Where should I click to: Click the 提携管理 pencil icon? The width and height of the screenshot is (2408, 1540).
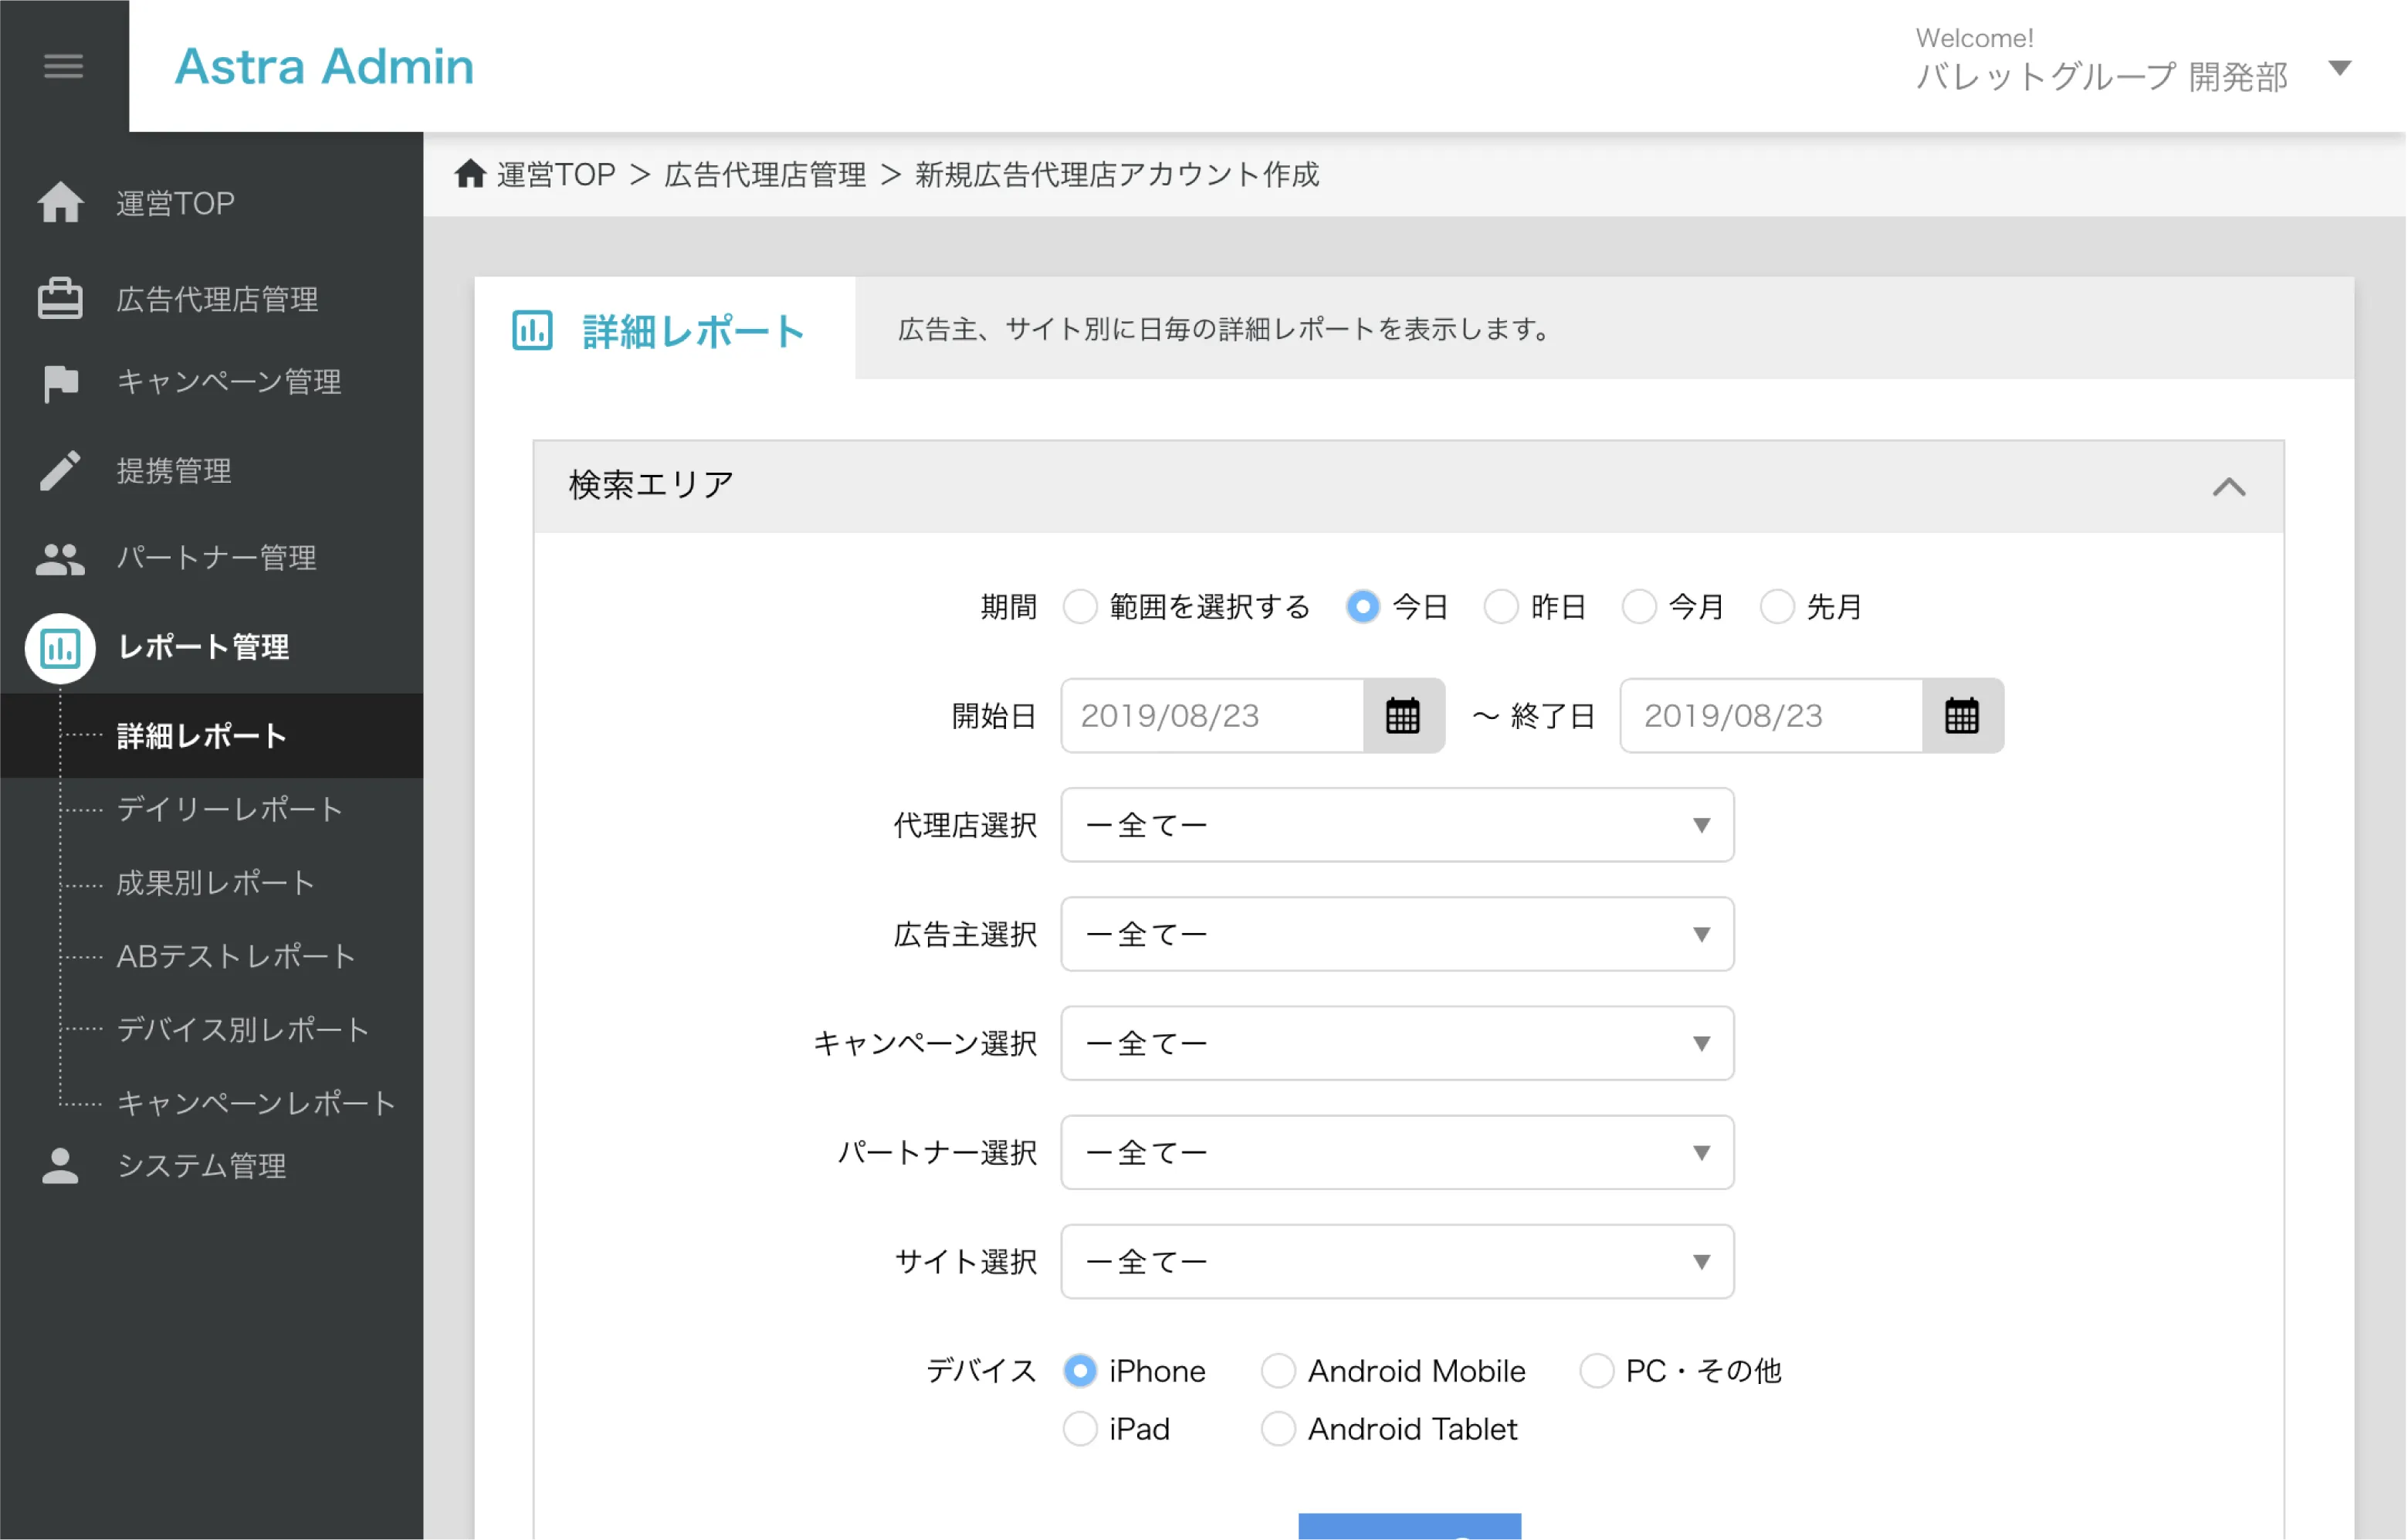click(62, 469)
